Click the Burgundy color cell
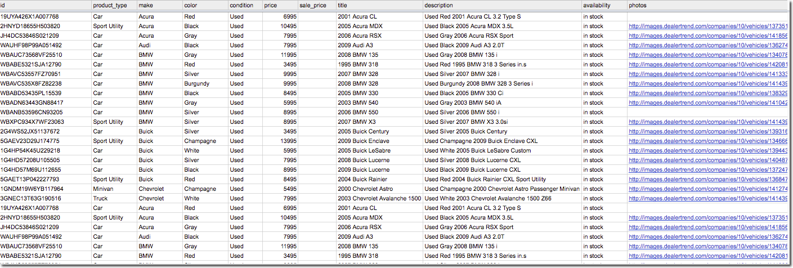 pos(205,83)
